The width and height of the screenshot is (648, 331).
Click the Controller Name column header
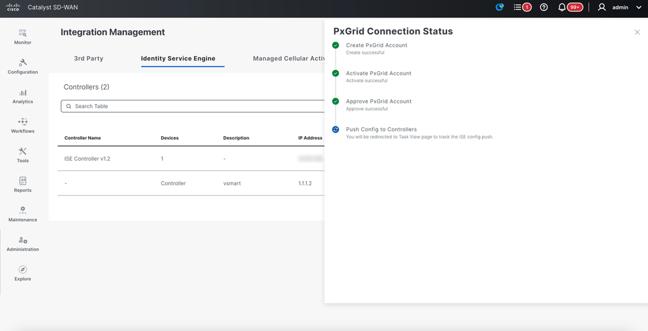coord(83,138)
